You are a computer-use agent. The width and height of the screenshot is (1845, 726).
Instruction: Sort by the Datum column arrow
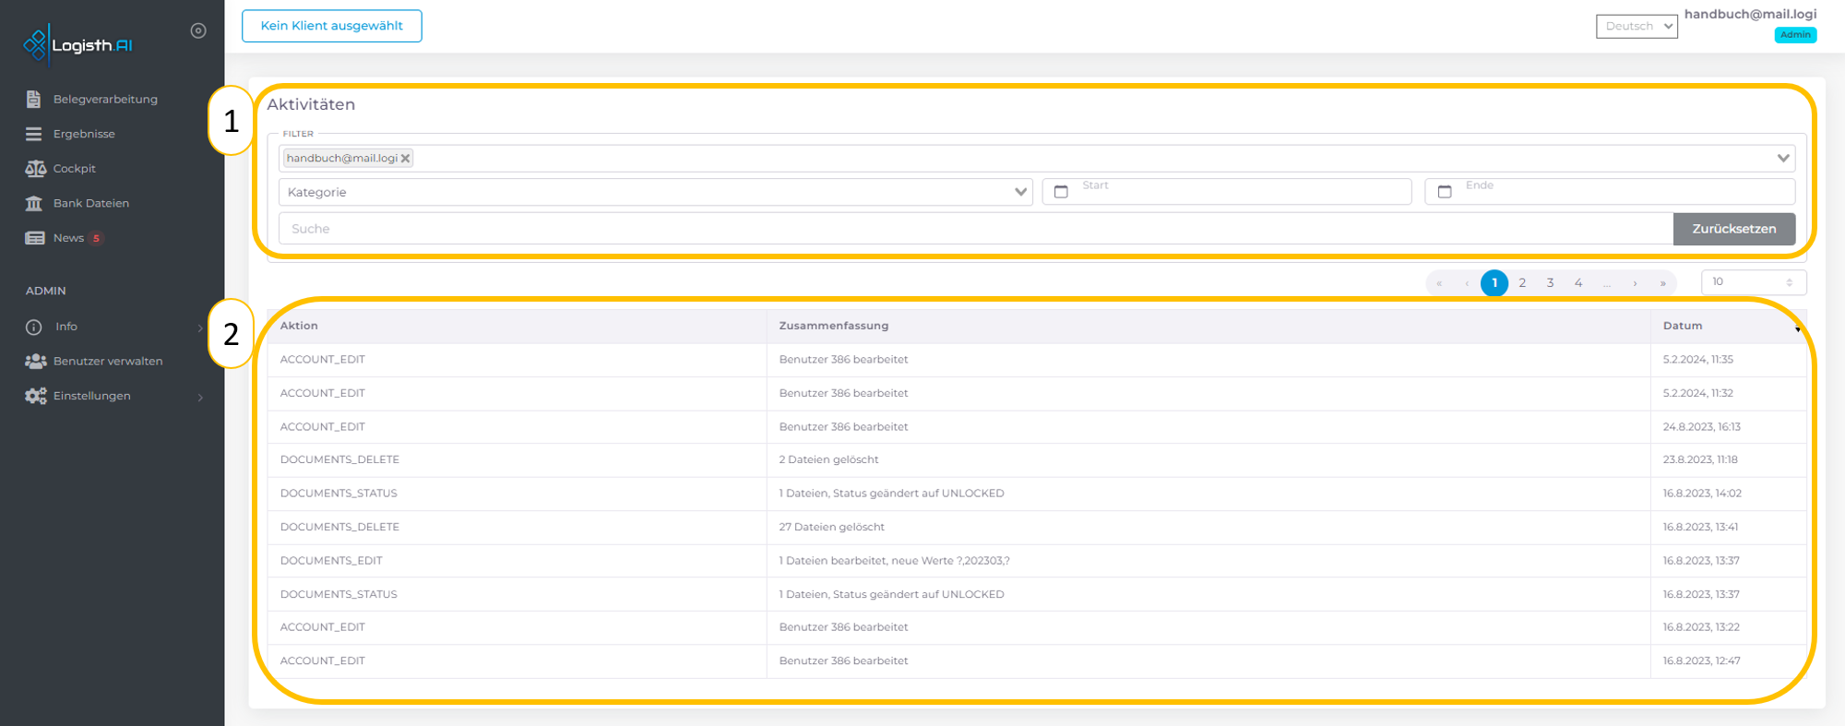pos(1797,329)
